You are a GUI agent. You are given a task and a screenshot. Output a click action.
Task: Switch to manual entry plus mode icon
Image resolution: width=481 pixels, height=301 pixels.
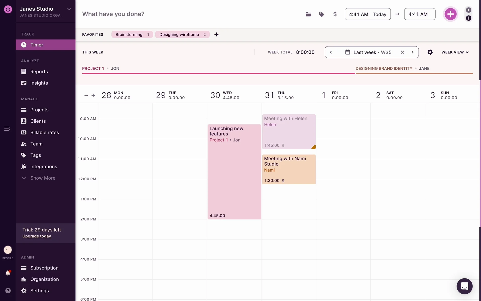point(468,18)
